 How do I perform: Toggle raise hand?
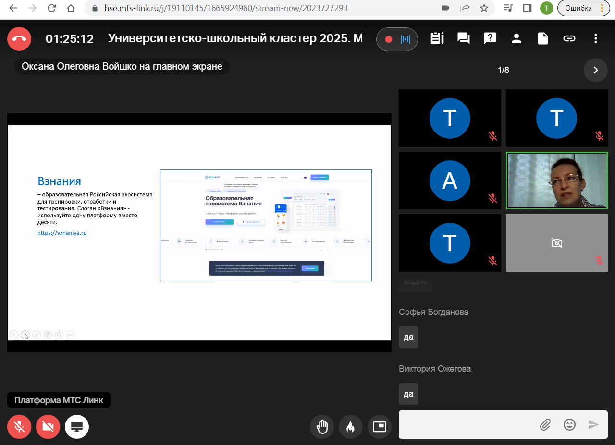[322, 427]
